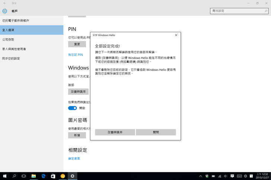The width and height of the screenshot is (271, 180).
Task: Select 家人與其他使用者 in sidebar
Action: click(32, 49)
